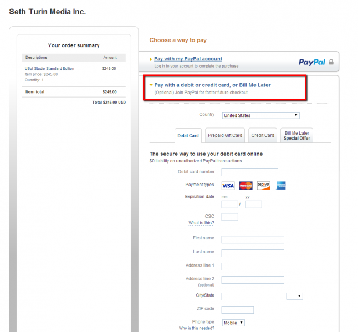This screenshot has height=332, width=358.
Task: Focus the CSC input field
Action: tap(229, 217)
